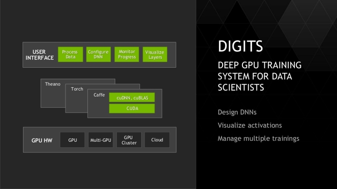Click the Caffe framework label
The height and width of the screenshot is (189, 337).
tap(99, 95)
